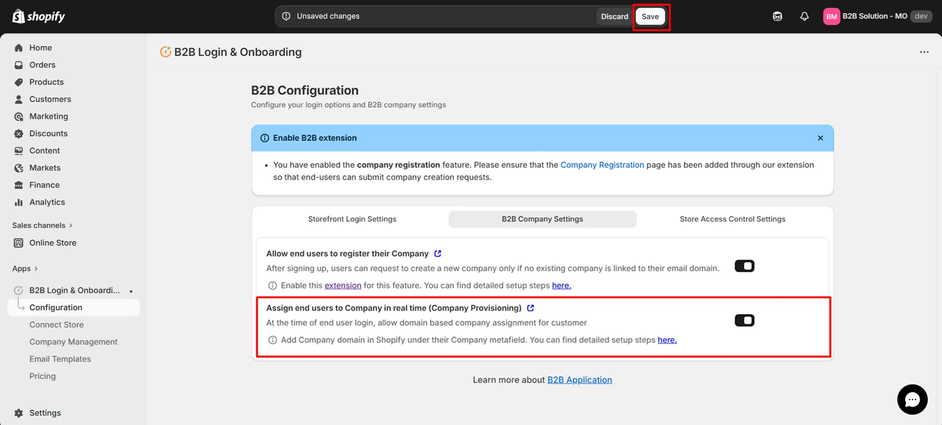Screen dimensions: 942x425
Task: Click the Marketing target icon
Action: pyautogui.click(x=19, y=116)
